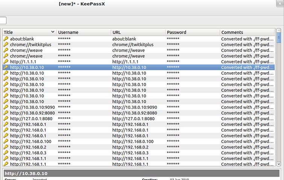
Task: Click the key icon for http://10.38.0.92:8080
Action: point(6,113)
